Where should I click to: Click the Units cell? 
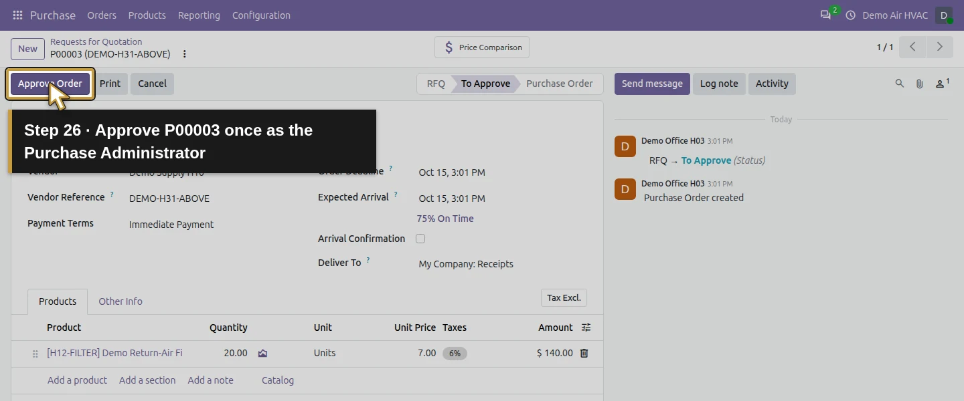pos(325,353)
